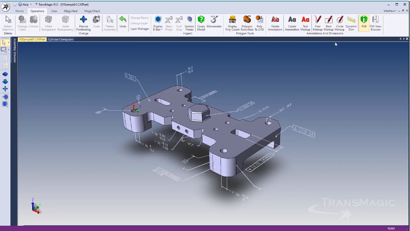Click the round icon beside Help
This screenshot has width=410, height=231.
(15, 5)
